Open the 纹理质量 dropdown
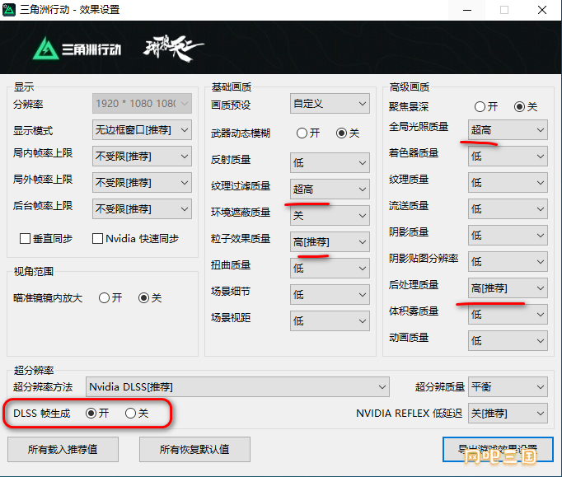This screenshot has width=562, height=477. click(508, 183)
